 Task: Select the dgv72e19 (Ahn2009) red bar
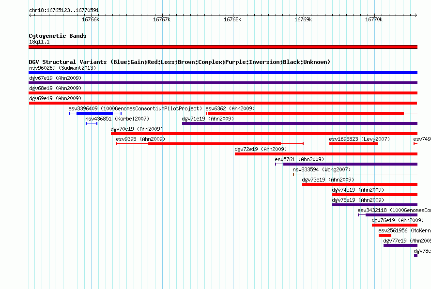pyautogui.click(x=326, y=154)
